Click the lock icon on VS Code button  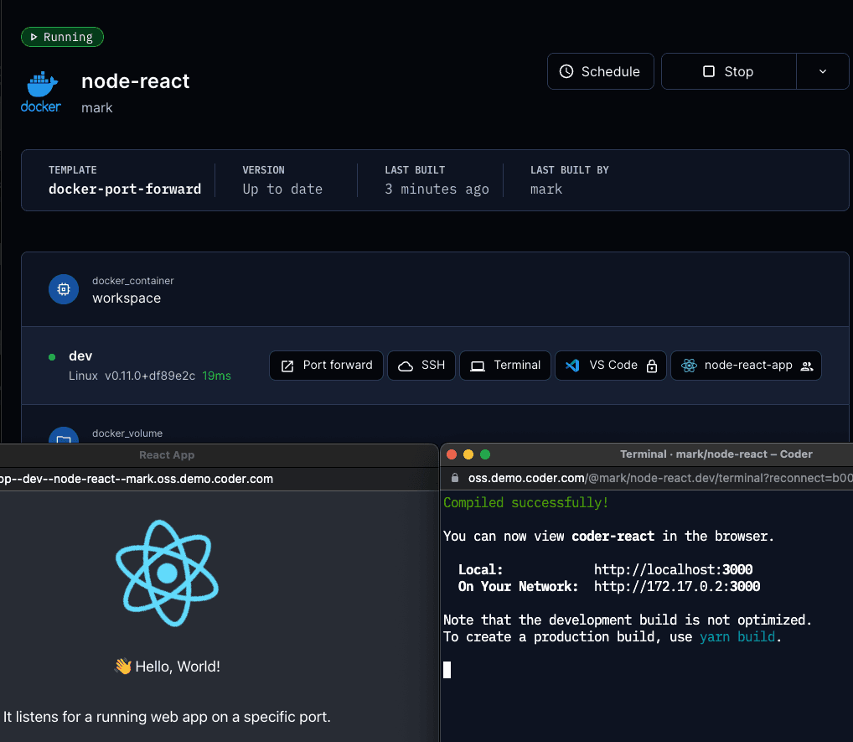pos(652,366)
